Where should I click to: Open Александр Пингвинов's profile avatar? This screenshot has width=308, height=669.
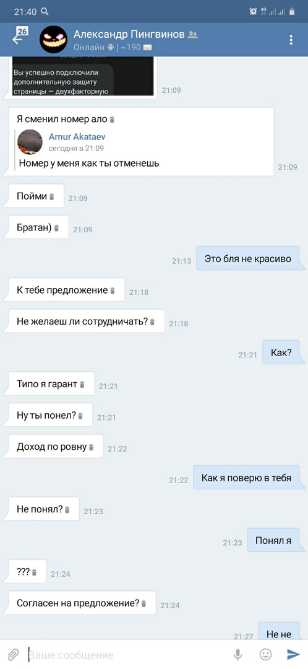point(53,39)
